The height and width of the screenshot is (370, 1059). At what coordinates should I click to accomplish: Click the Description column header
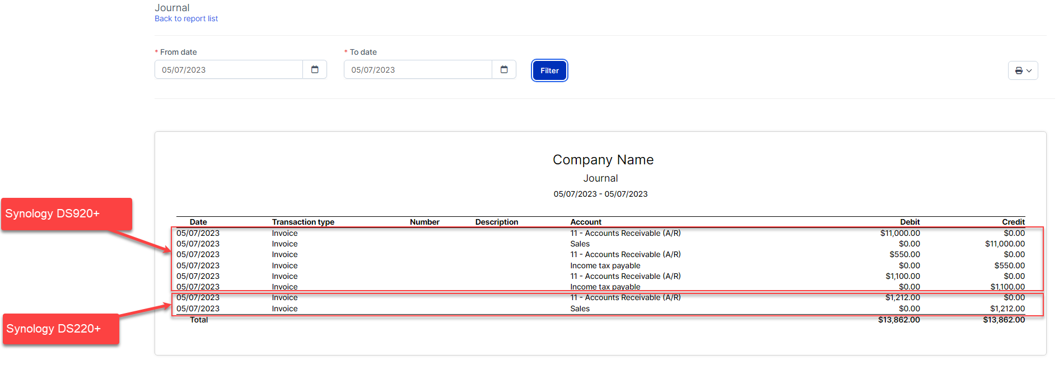[x=497, y=222]
